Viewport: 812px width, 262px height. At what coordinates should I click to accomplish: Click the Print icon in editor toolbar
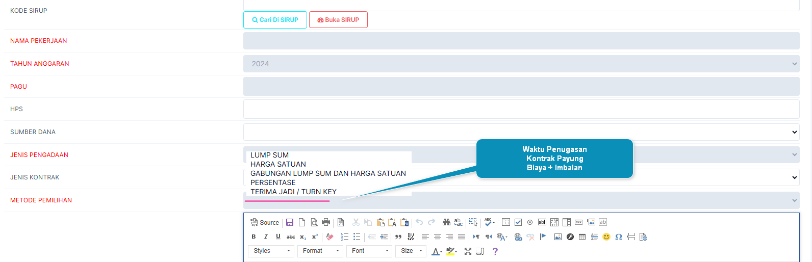point(326,222)
